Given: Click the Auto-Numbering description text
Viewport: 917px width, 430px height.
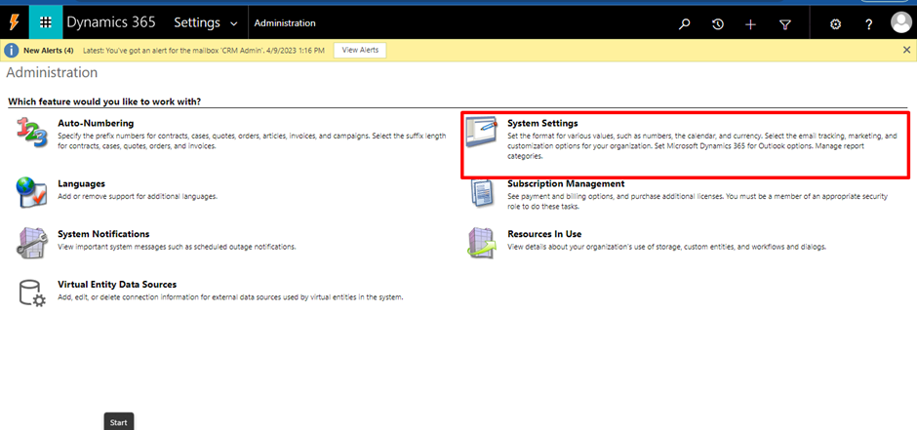Looking at the screenshot, I should point(252,140).
